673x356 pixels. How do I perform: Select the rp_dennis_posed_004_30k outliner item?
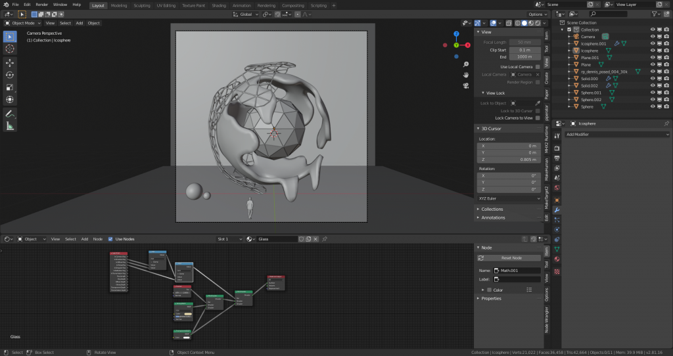point(604,72)
